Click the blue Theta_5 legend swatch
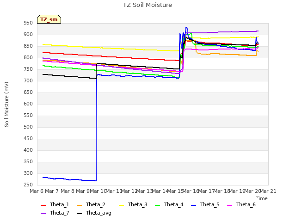The width and height of the screenshot is (296, 222). point(193,205)
